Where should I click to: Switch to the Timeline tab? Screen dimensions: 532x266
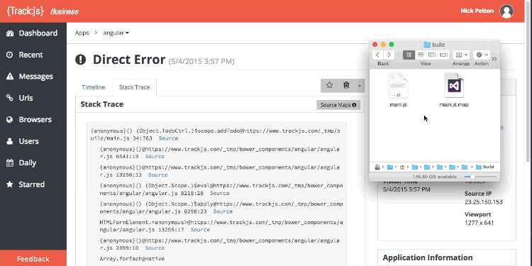(x=94, y=87)
